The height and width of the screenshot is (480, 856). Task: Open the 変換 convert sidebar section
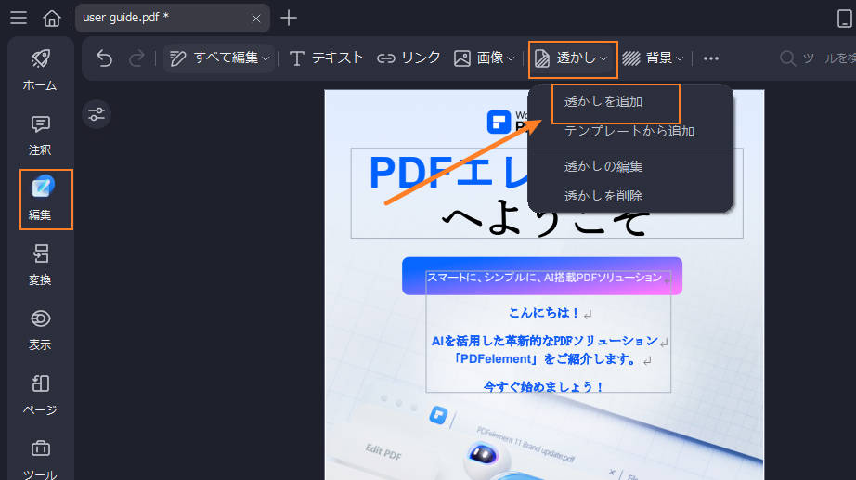pyautogui.click(x=41, y=265)
